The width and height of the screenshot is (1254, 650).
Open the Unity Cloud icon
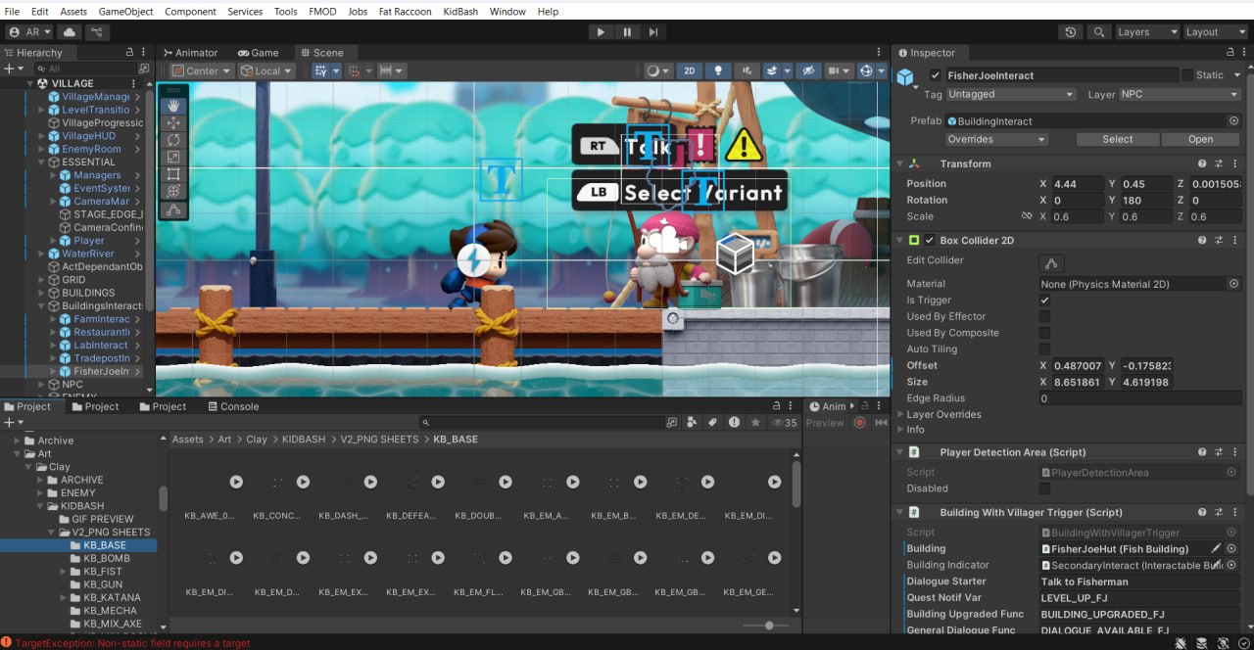click(70, 32)
